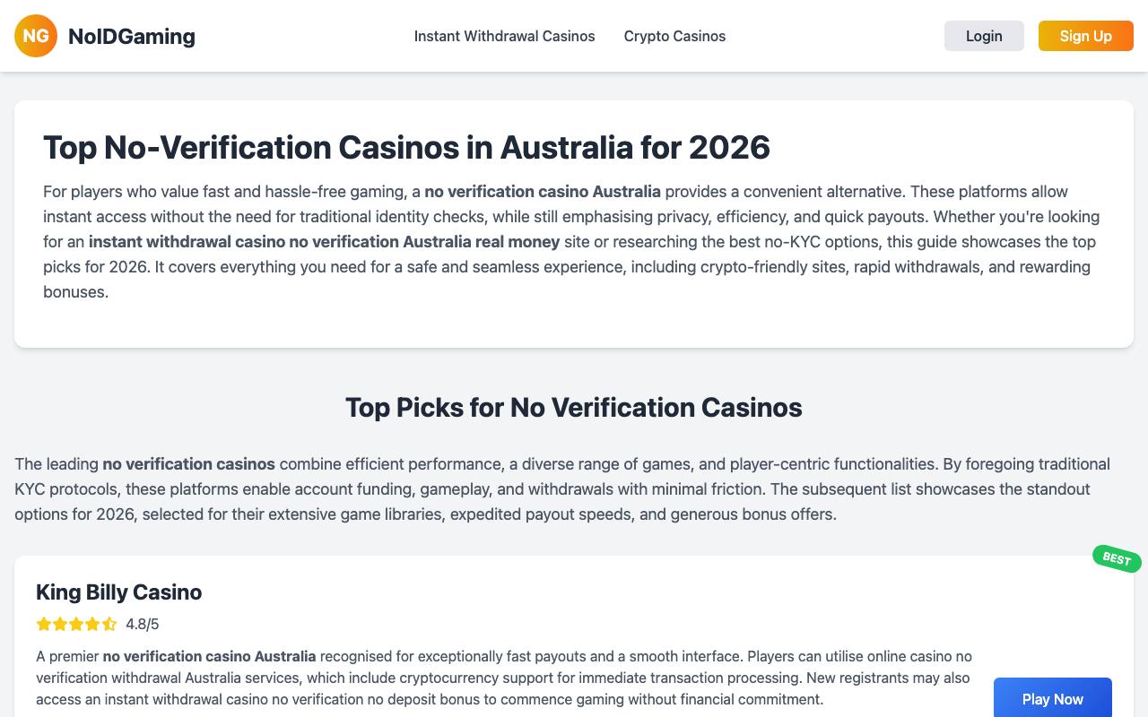Click the first star in King Billy rating
Image resolution: width=1148 pixels, height=717 pixels.
pyautogui.click(x=44, y=624)
